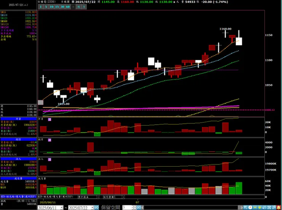The height and width of the screenshot is (210, 282).
Task: Click the 外資 blue header bar
Action: click(18, 119)
